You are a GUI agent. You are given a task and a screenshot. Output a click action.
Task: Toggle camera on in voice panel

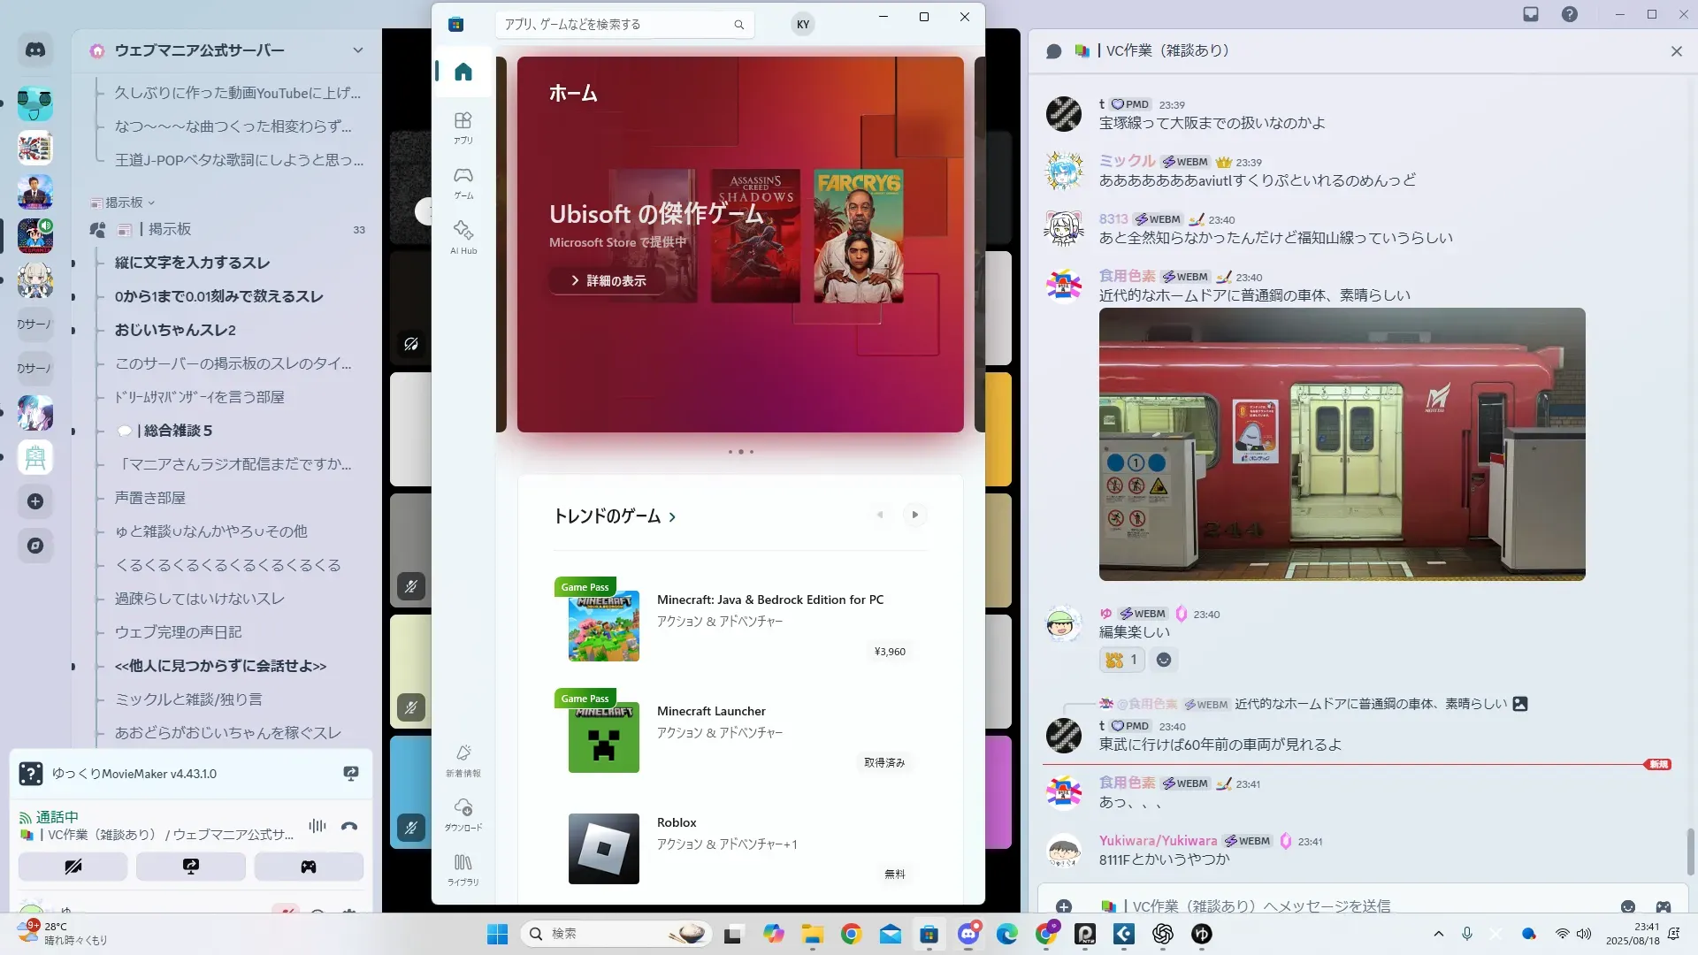[x=73, y=867]
